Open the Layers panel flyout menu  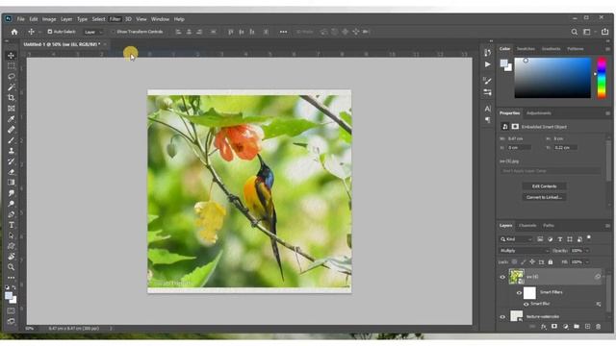[x=607, y=226]
